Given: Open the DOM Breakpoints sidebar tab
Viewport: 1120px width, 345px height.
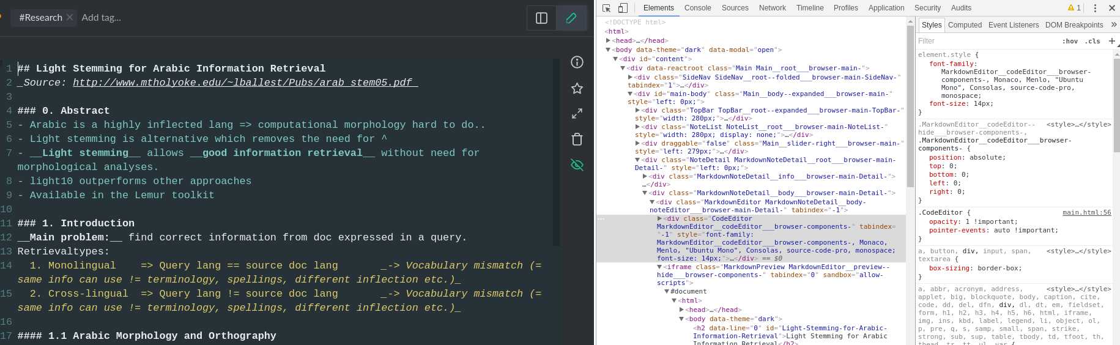Looking at the screenshot, I should [1074, 25].
